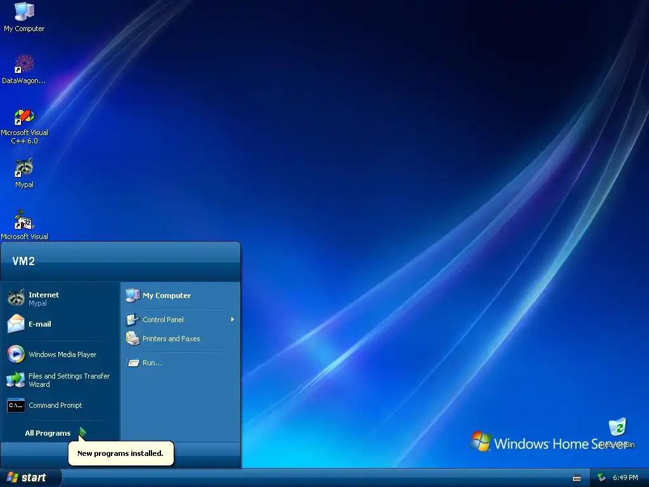649x487 pixels.
Task: Click the taskbar clock 6:49 PM
Action: 625,478
